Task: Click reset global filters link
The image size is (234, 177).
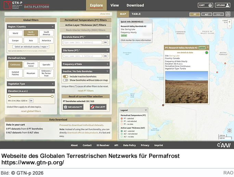Action: point(31,111)
